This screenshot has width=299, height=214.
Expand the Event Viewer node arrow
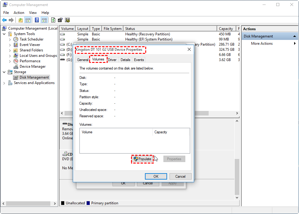click(10, 45)
